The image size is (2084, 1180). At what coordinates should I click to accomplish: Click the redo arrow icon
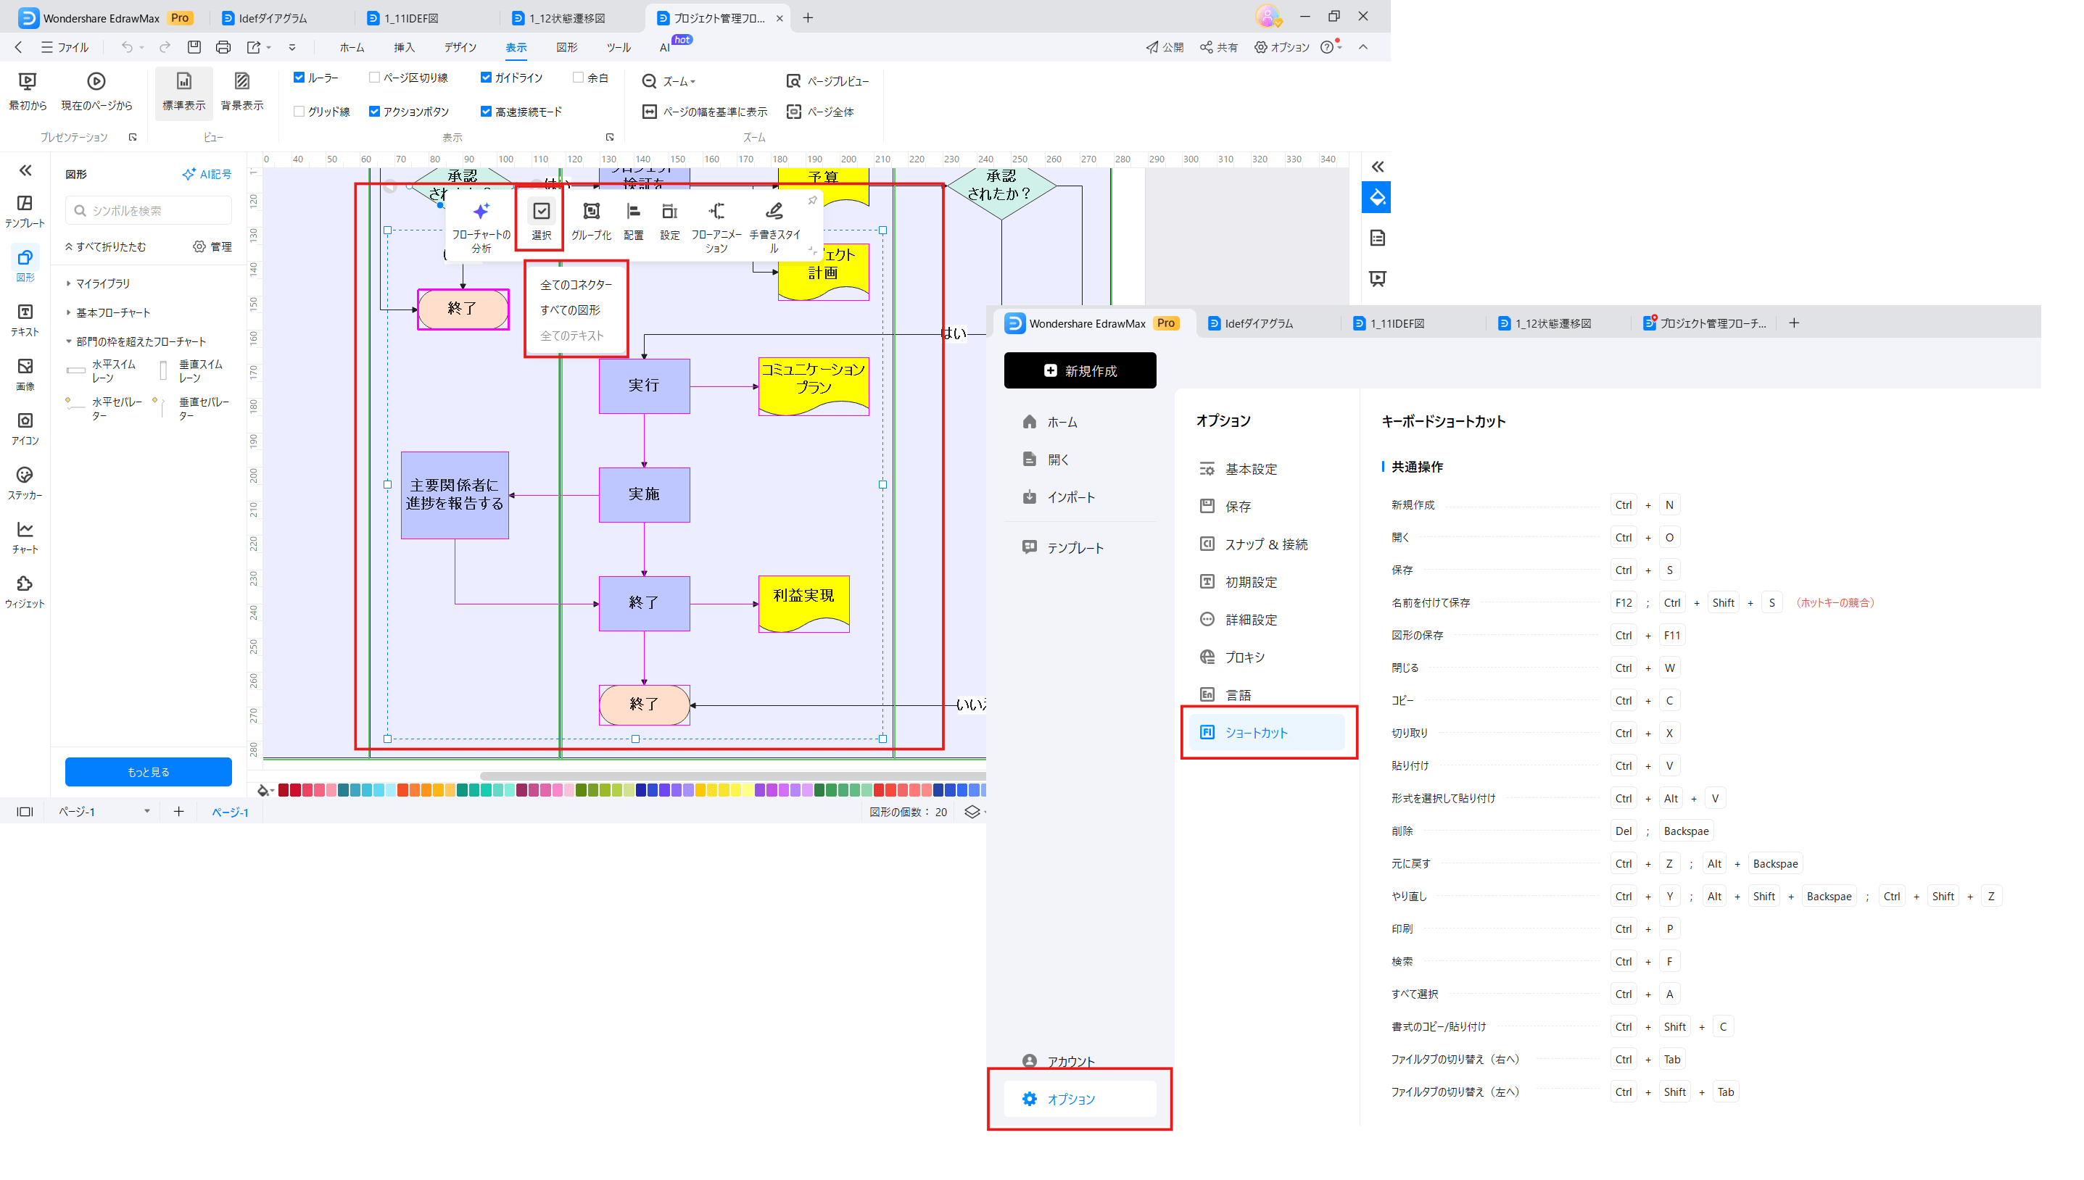tap(165, 47)
